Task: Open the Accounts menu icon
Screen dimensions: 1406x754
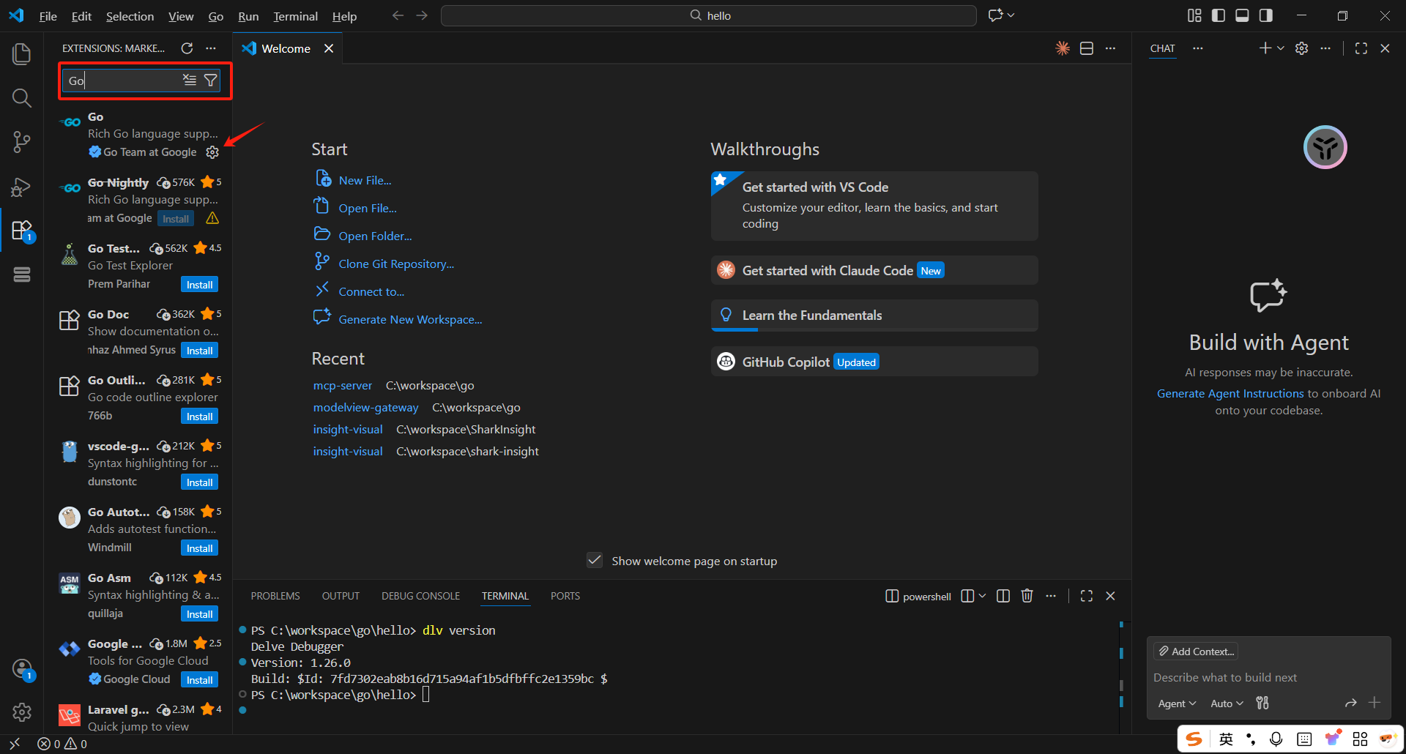Action: pyautogui.click(x=22, y=669)
